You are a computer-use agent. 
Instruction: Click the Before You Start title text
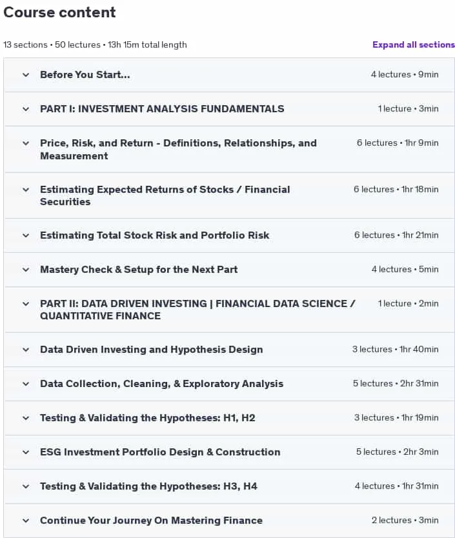85,75
